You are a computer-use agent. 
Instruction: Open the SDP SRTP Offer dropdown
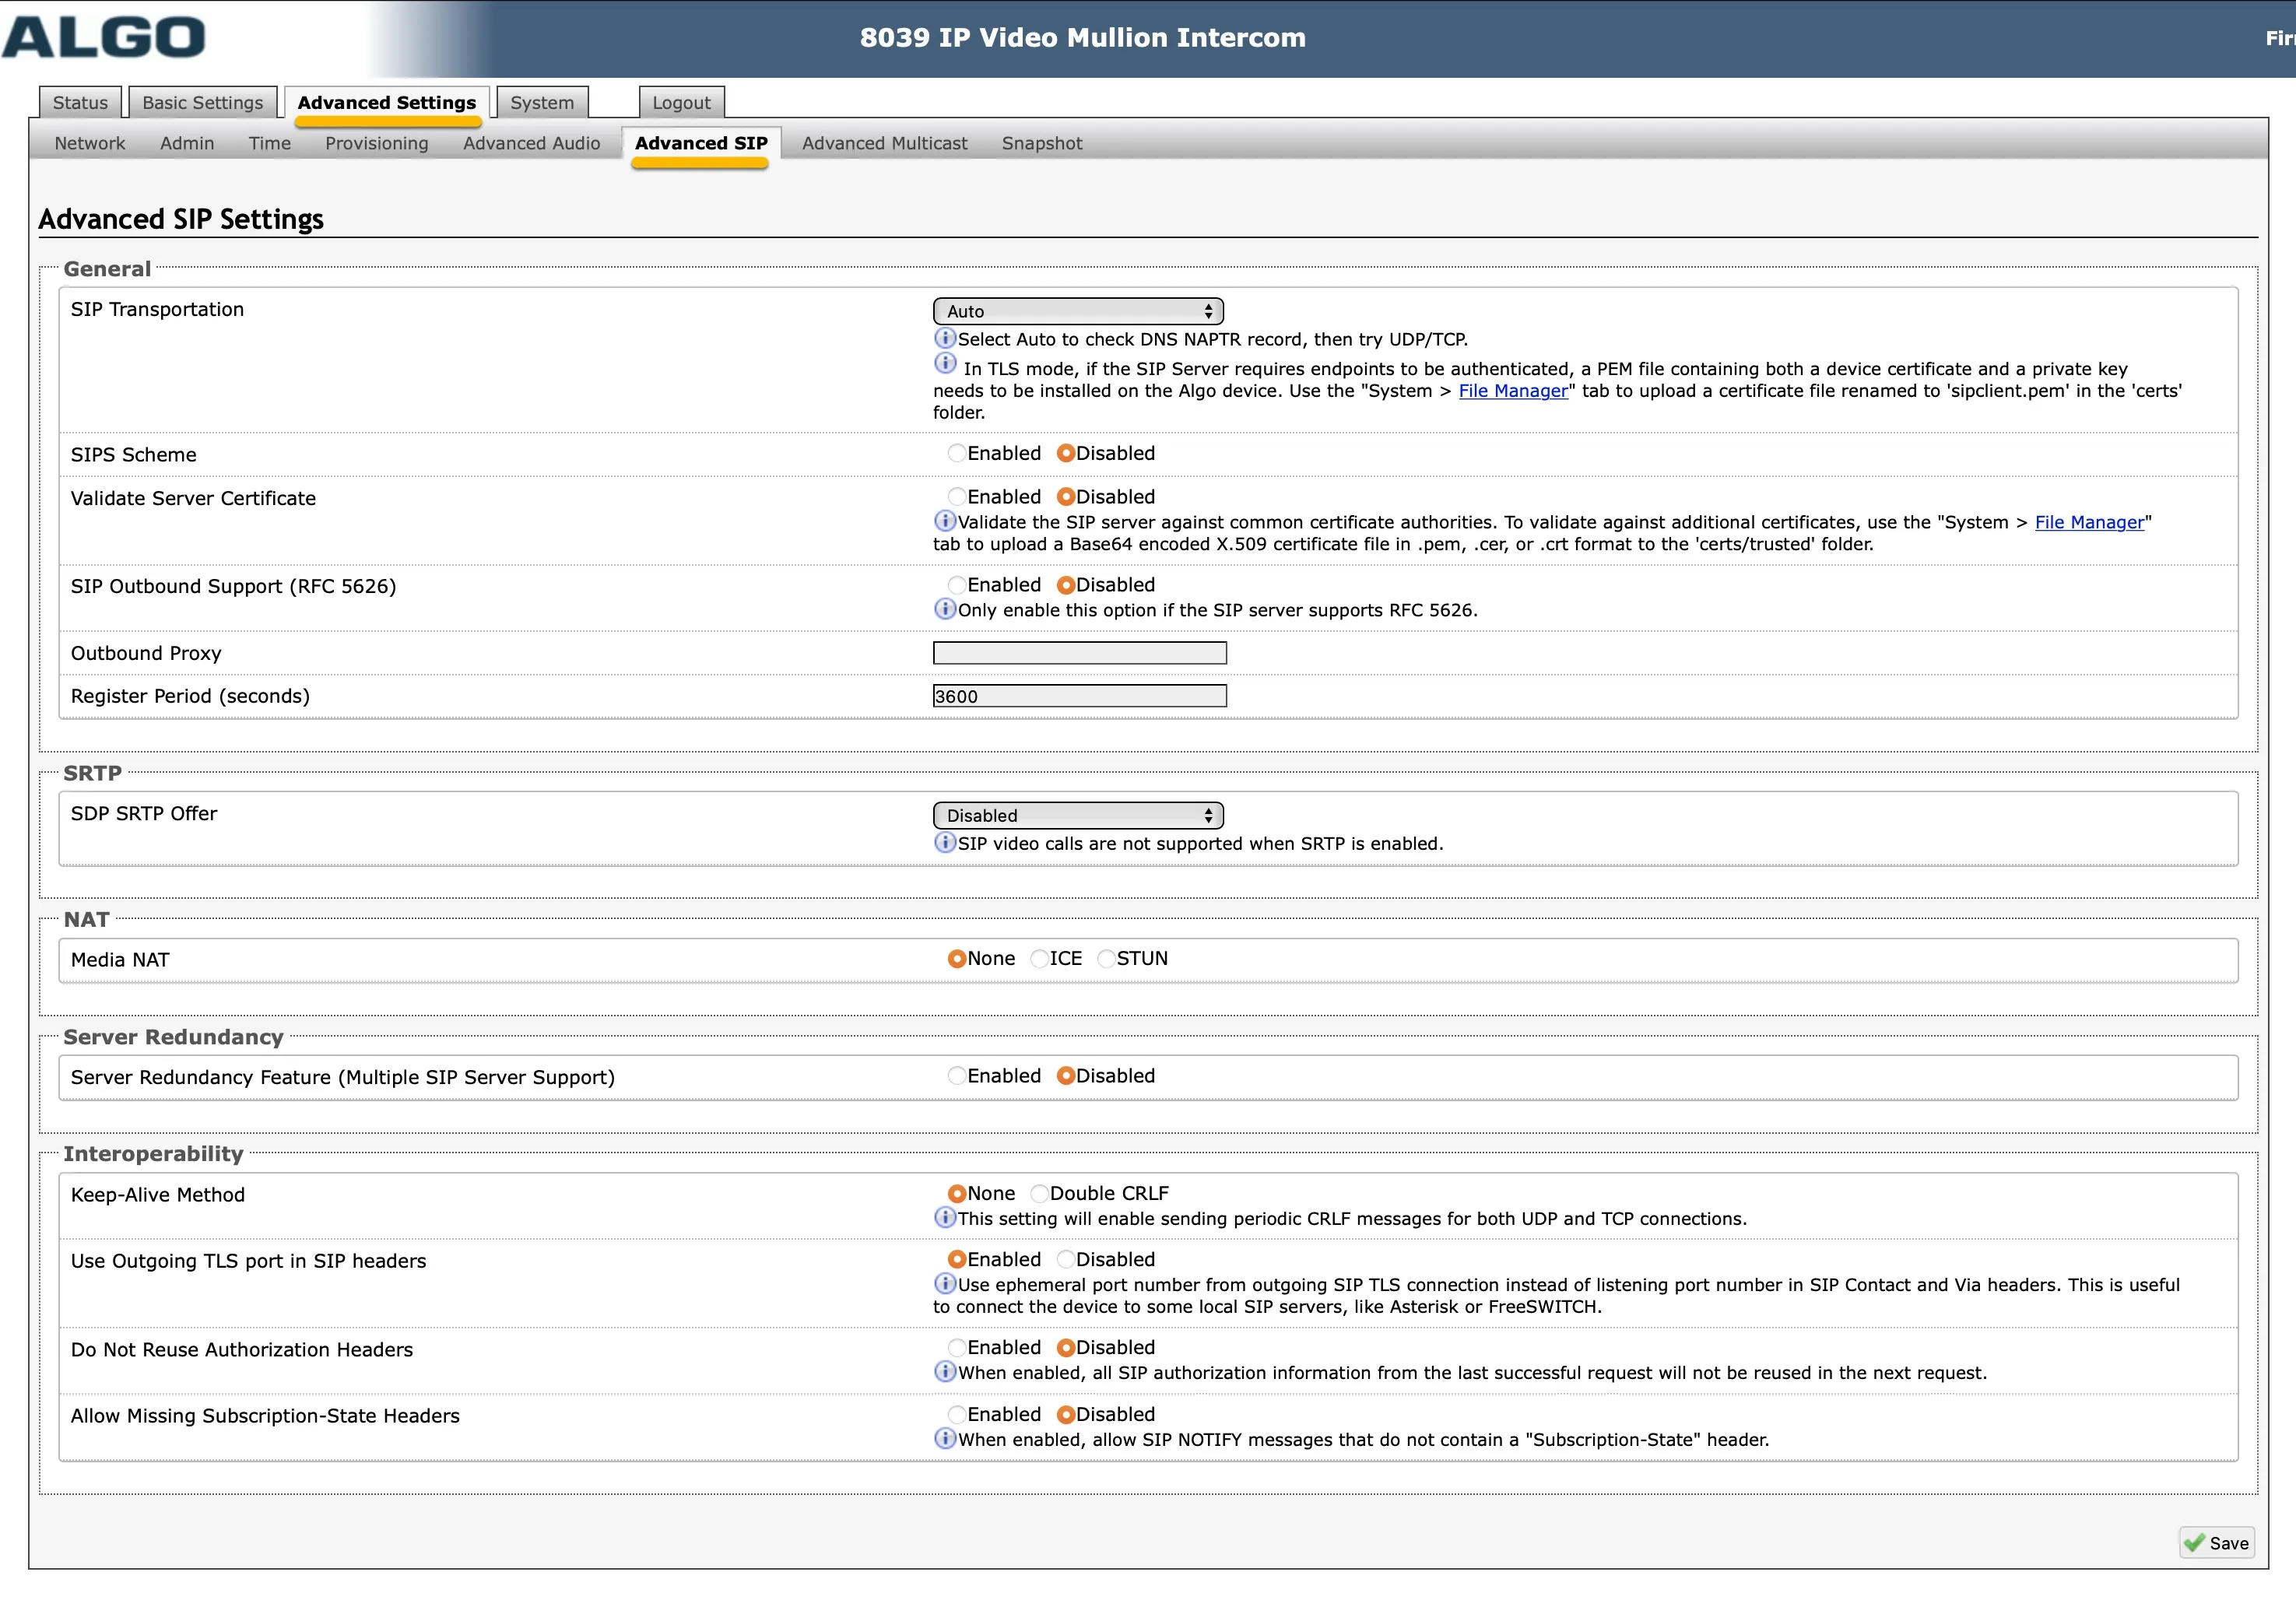pyautogui.click(x=1078, y=816)
